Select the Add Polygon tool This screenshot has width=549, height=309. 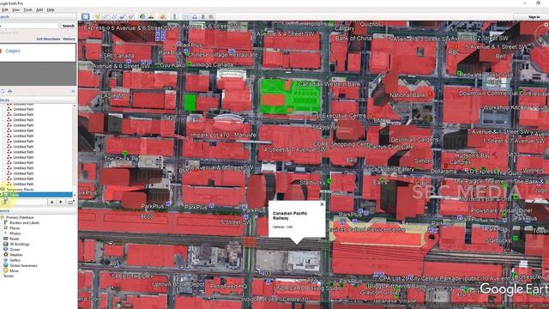pos(106,17)
